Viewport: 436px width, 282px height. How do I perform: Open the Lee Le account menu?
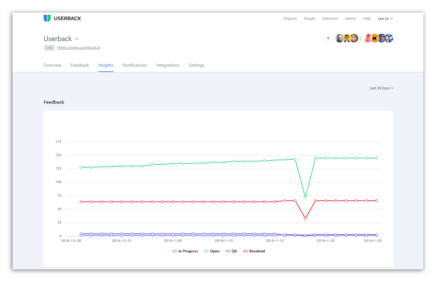pyautogui.click(x=385, y=18)
